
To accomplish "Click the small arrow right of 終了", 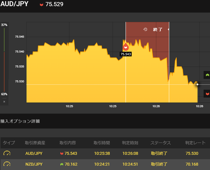I will click(168, 29).
